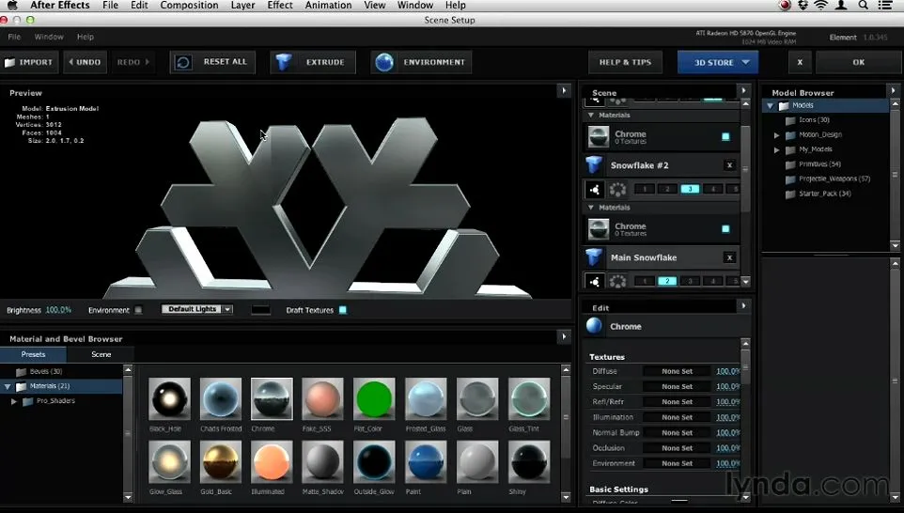904x513 pixels.
Task: Click the Chrome sphere icon in Edit panel
Action: pos(594,326)
